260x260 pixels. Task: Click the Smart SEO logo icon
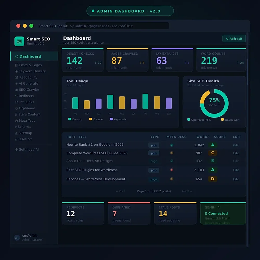tap(19, 41)
